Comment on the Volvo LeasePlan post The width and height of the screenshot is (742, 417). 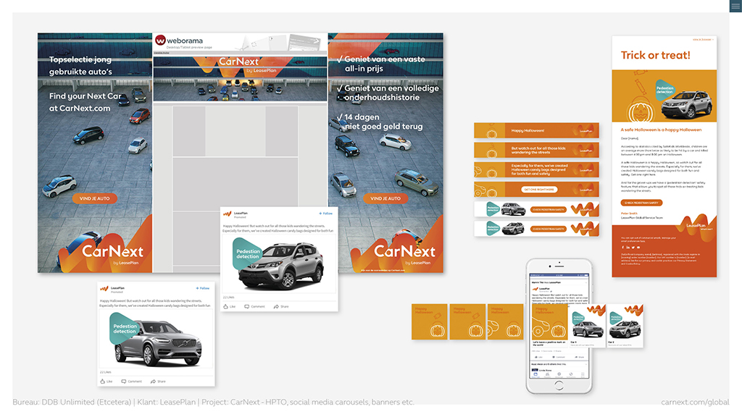(x=132, y=382)
